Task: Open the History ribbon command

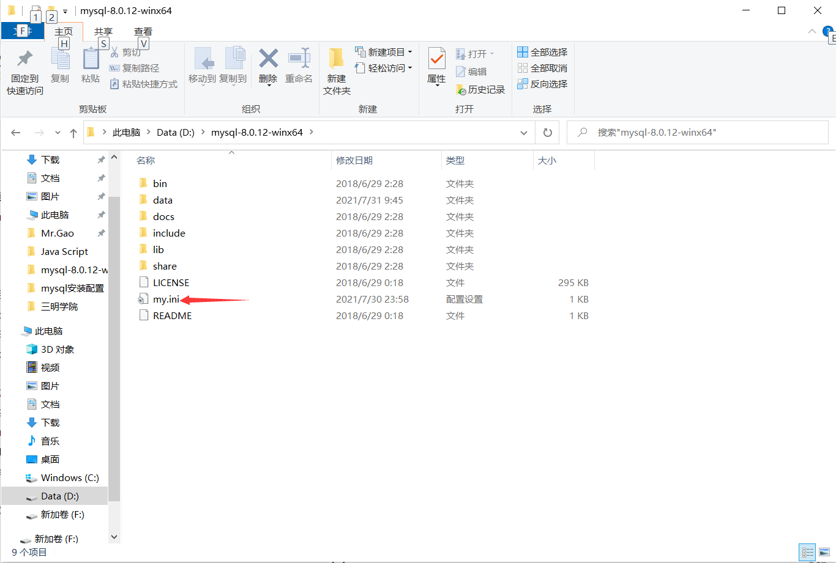Action: pyautogui.click(x=480, y=90)
